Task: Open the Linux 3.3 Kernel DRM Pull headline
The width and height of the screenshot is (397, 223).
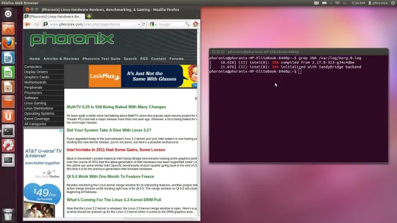Action: pos(114,200)
